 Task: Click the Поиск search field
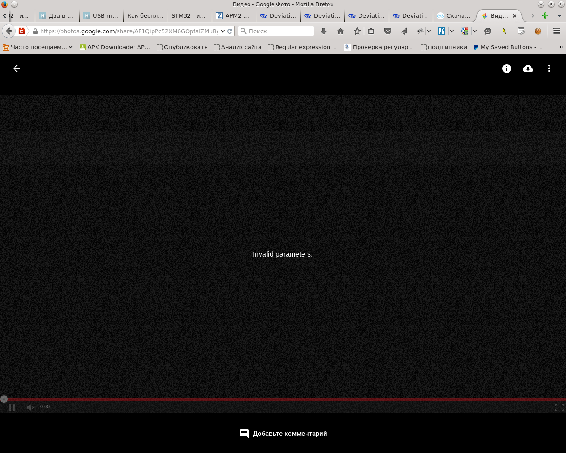[279, 31]
